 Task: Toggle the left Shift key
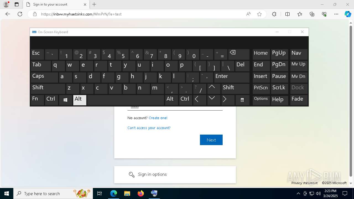coord(48,89)
